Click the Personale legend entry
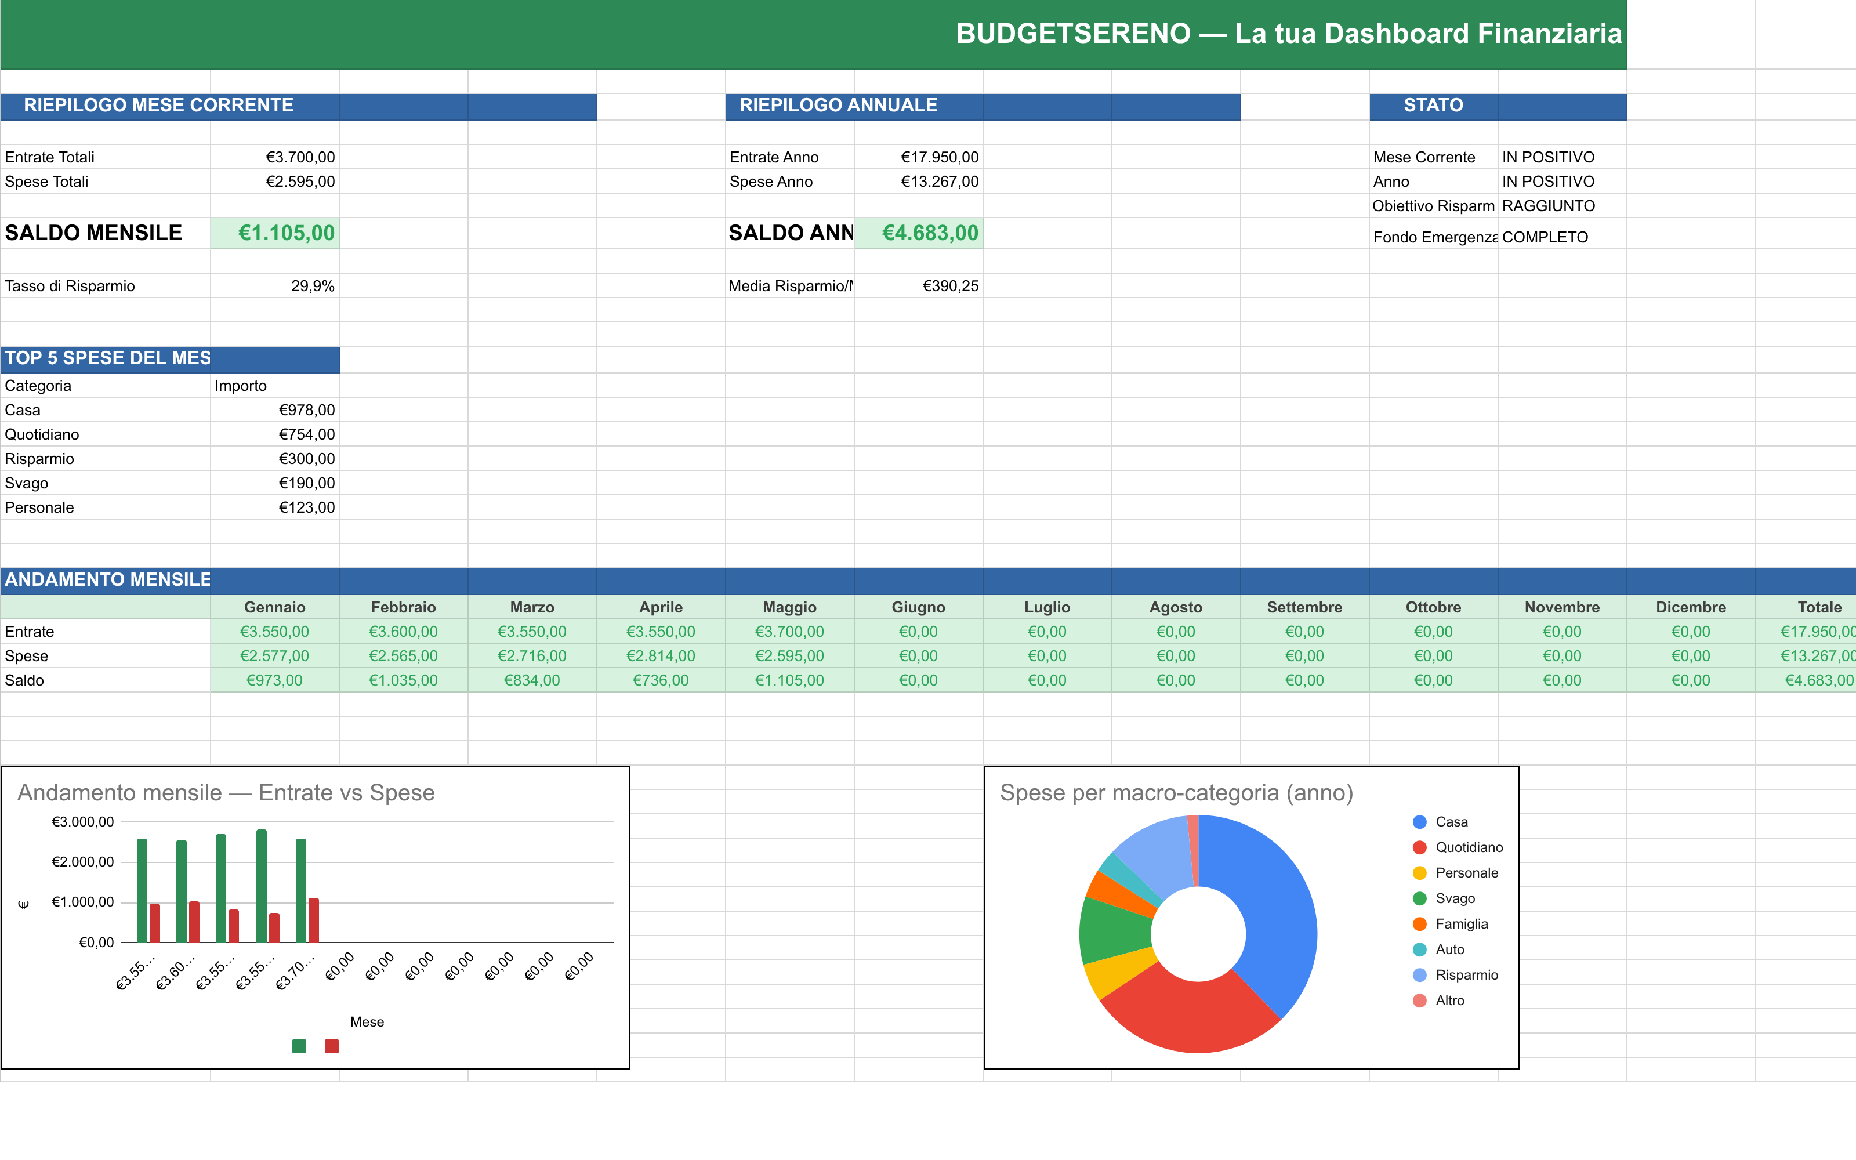 click(1455, 873)
